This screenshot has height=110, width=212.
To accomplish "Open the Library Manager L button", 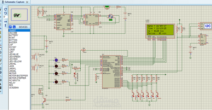I will coord(14,27).
